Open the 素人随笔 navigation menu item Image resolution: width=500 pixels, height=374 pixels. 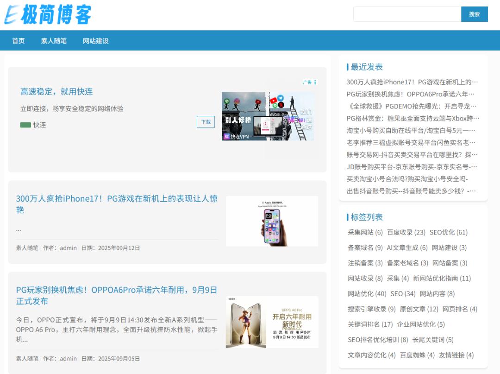pyautogui.click(x=54, y=41)
